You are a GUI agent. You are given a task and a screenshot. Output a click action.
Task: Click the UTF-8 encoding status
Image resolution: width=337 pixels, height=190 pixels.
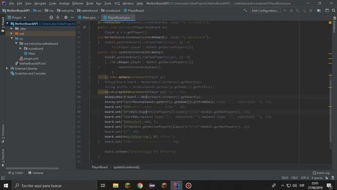(304, 178)
